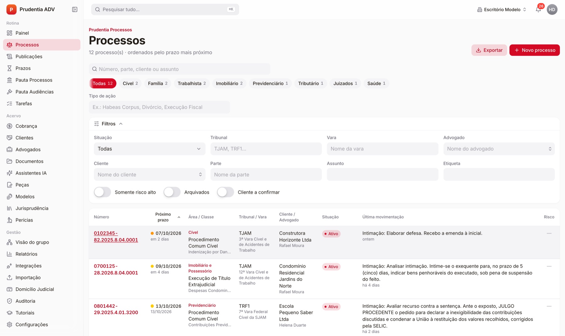The height and width of the screenshot is (336, 565).
Task: Open Publicações from its sidebar icon
Action: [9, 56]
